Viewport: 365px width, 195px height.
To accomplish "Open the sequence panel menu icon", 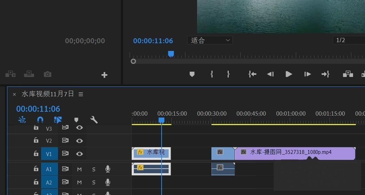I will tap(81, 94).
